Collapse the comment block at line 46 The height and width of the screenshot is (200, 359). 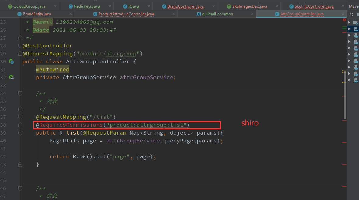tap(20, 188)
